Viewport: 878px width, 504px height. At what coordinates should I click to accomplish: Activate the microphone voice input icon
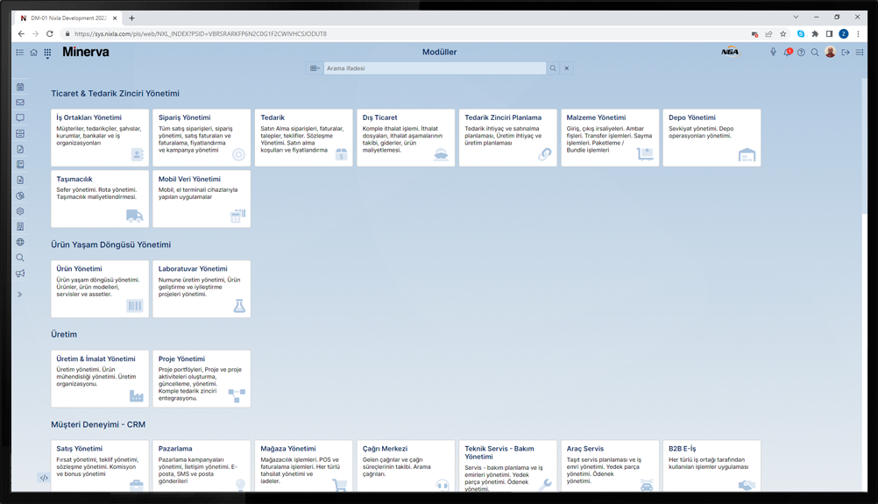click(774, 52)
